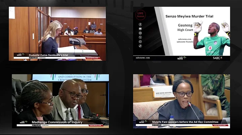Screen dimensions: 242x135
Task: Click the 'Madlanga Commission of Inquiry' caption
Action: point(57,122)
